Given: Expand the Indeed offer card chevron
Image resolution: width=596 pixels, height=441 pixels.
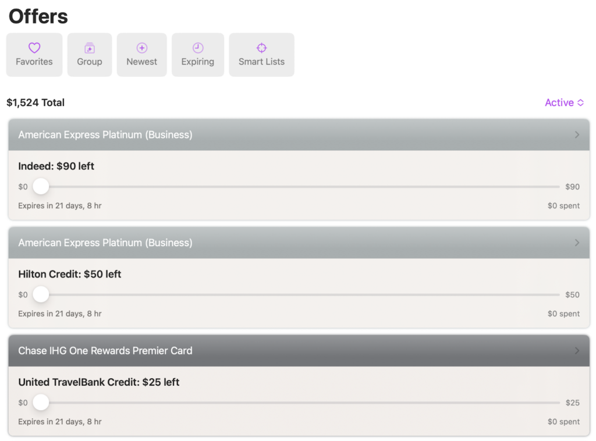Looking at the screenshot, I should coord(577,135).
